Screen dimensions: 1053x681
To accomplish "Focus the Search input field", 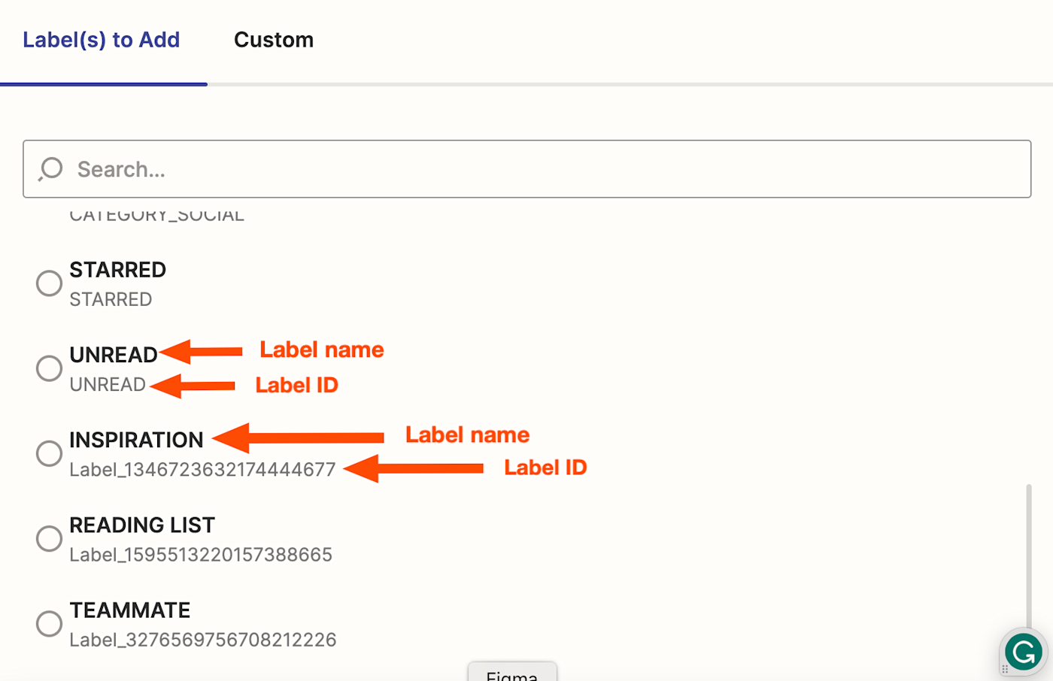I will [x=526, y=169].
